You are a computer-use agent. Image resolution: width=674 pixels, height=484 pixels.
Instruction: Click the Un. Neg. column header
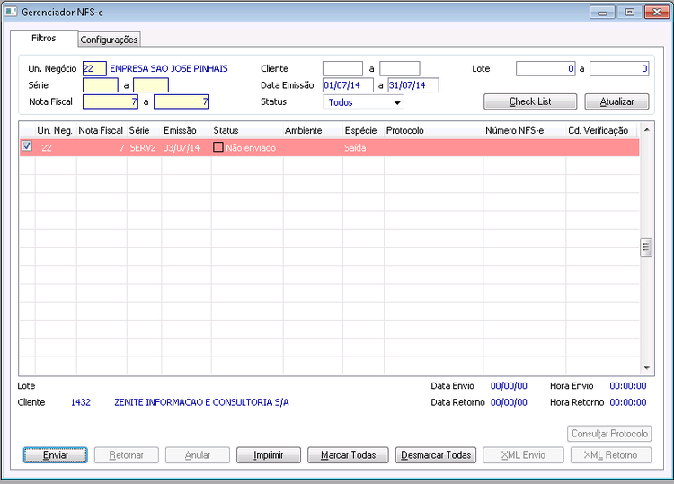[x=55, y=130]
